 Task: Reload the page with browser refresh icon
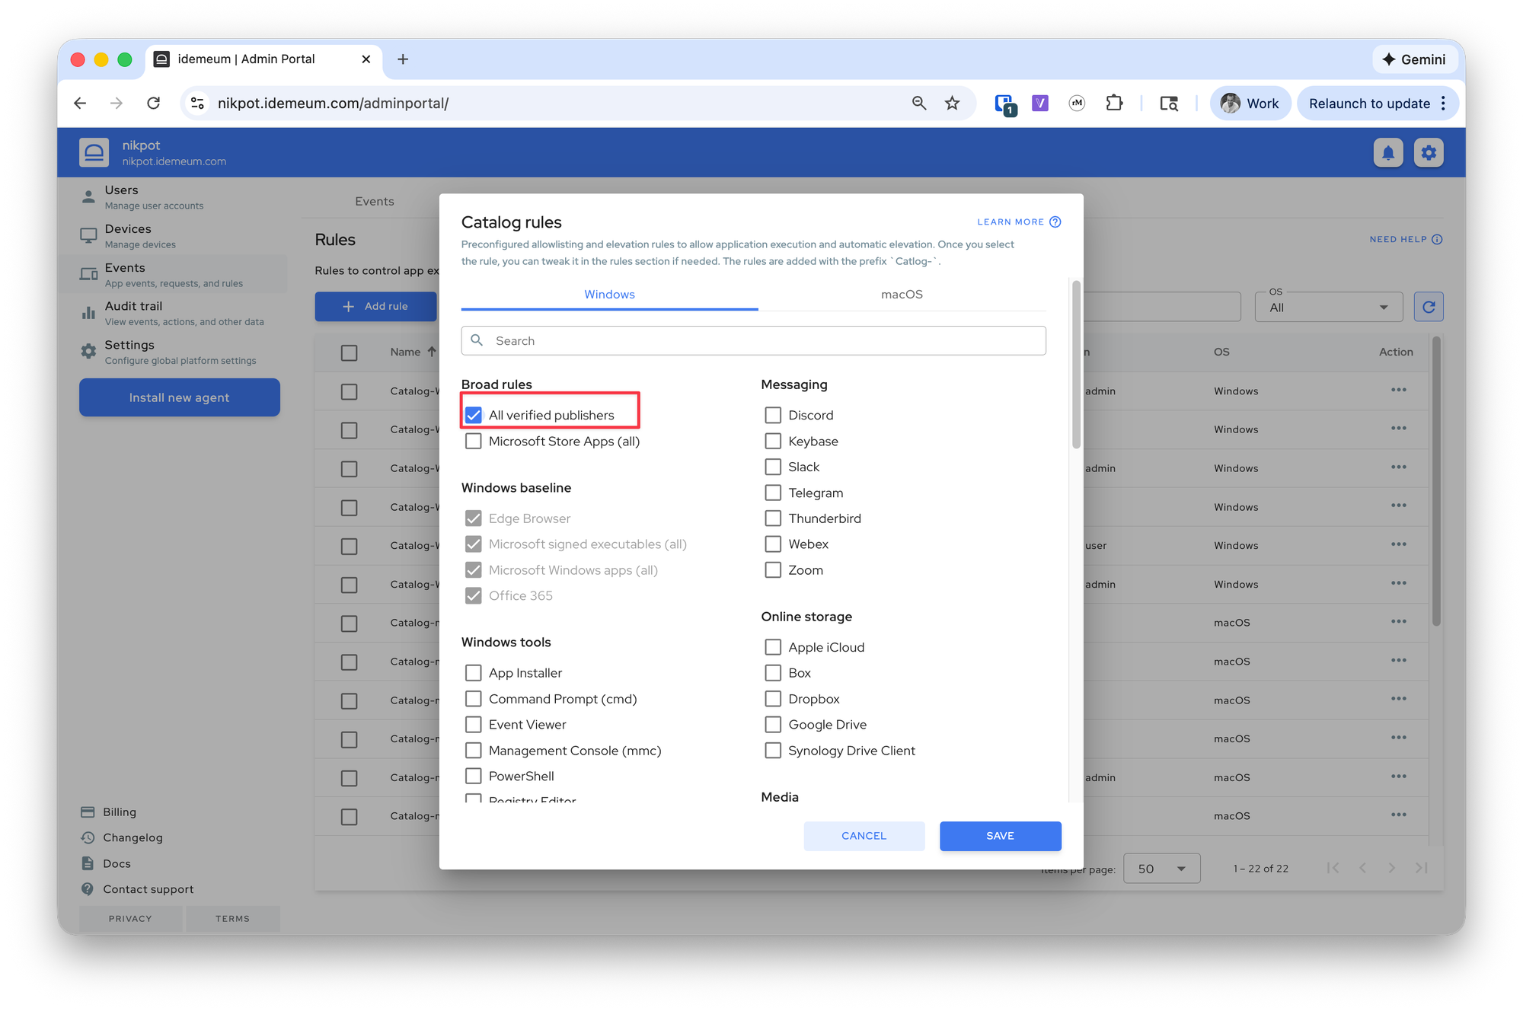click(x=154, y=104)
